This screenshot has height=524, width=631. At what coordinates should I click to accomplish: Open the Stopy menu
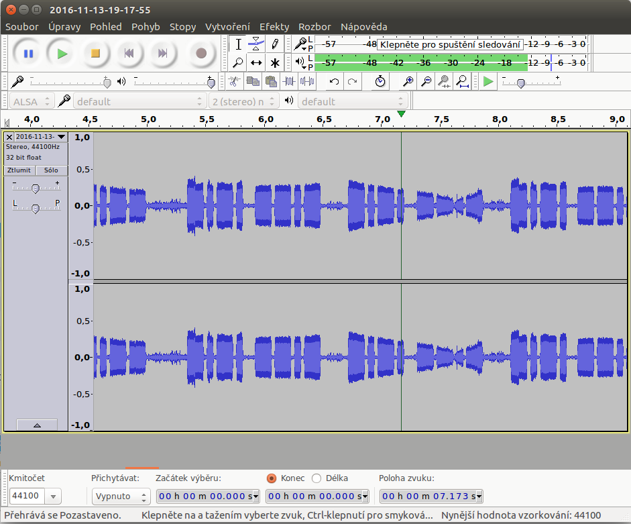(182, 27)
